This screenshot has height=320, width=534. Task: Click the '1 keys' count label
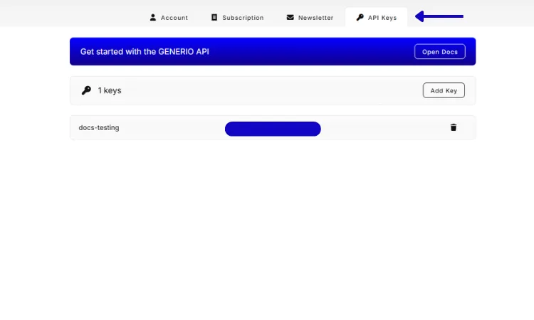[x=110, y=90]
